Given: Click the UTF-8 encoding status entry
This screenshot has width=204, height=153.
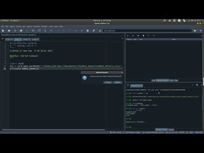Looking at the screenshot, I should pyautogui.click(x=181, y=133).
